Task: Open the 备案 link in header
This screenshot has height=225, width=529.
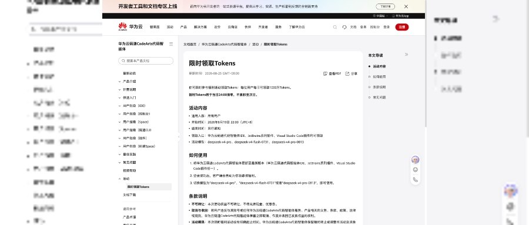Action: pos(363,27)
